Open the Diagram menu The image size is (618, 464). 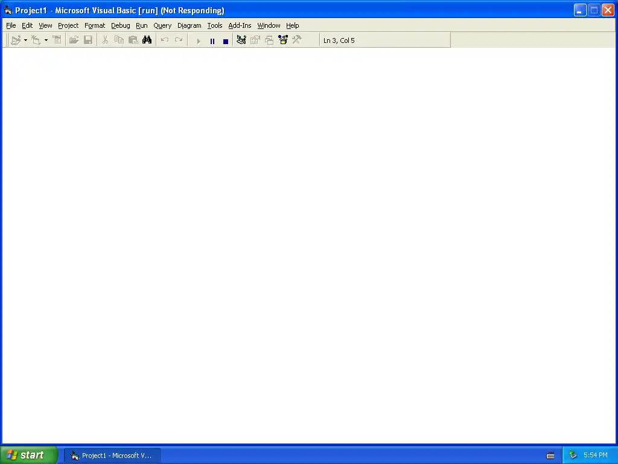(189, 25)
